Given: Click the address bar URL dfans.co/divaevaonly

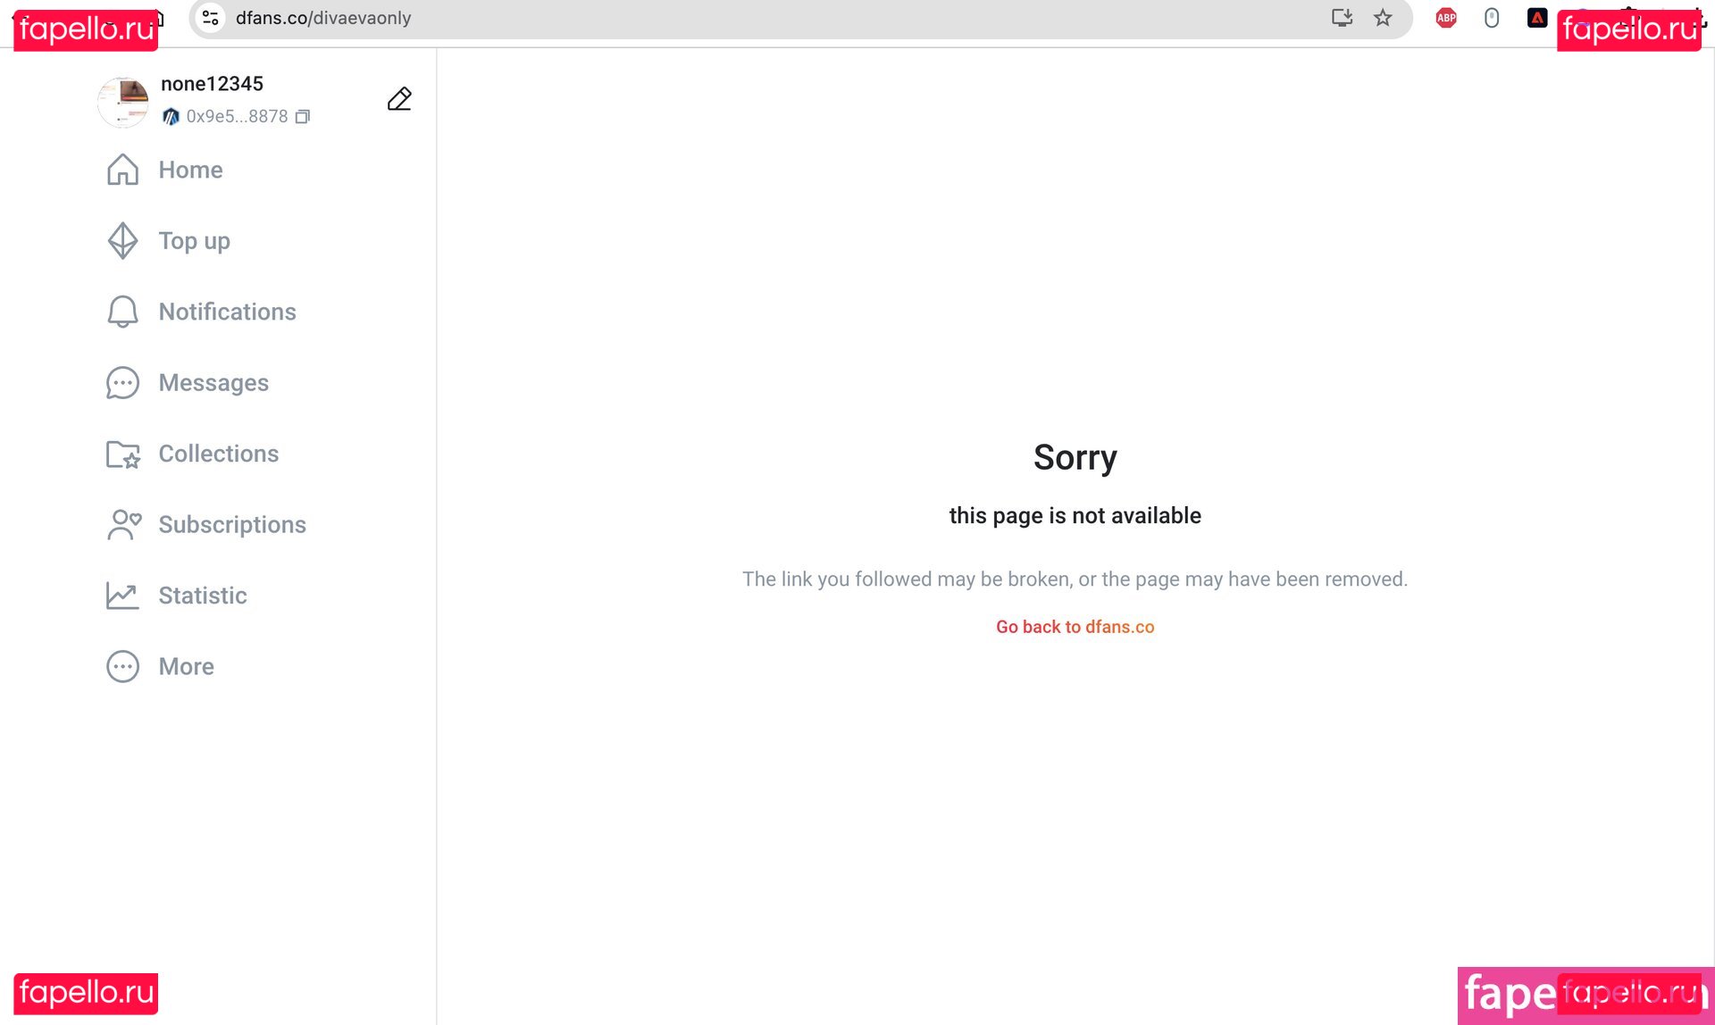Looking at the screenshot, I should [323, 18].
